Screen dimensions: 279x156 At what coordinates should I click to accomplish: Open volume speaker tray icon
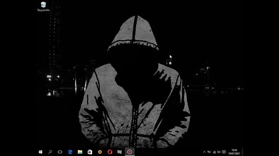click(x=219, y=152)
